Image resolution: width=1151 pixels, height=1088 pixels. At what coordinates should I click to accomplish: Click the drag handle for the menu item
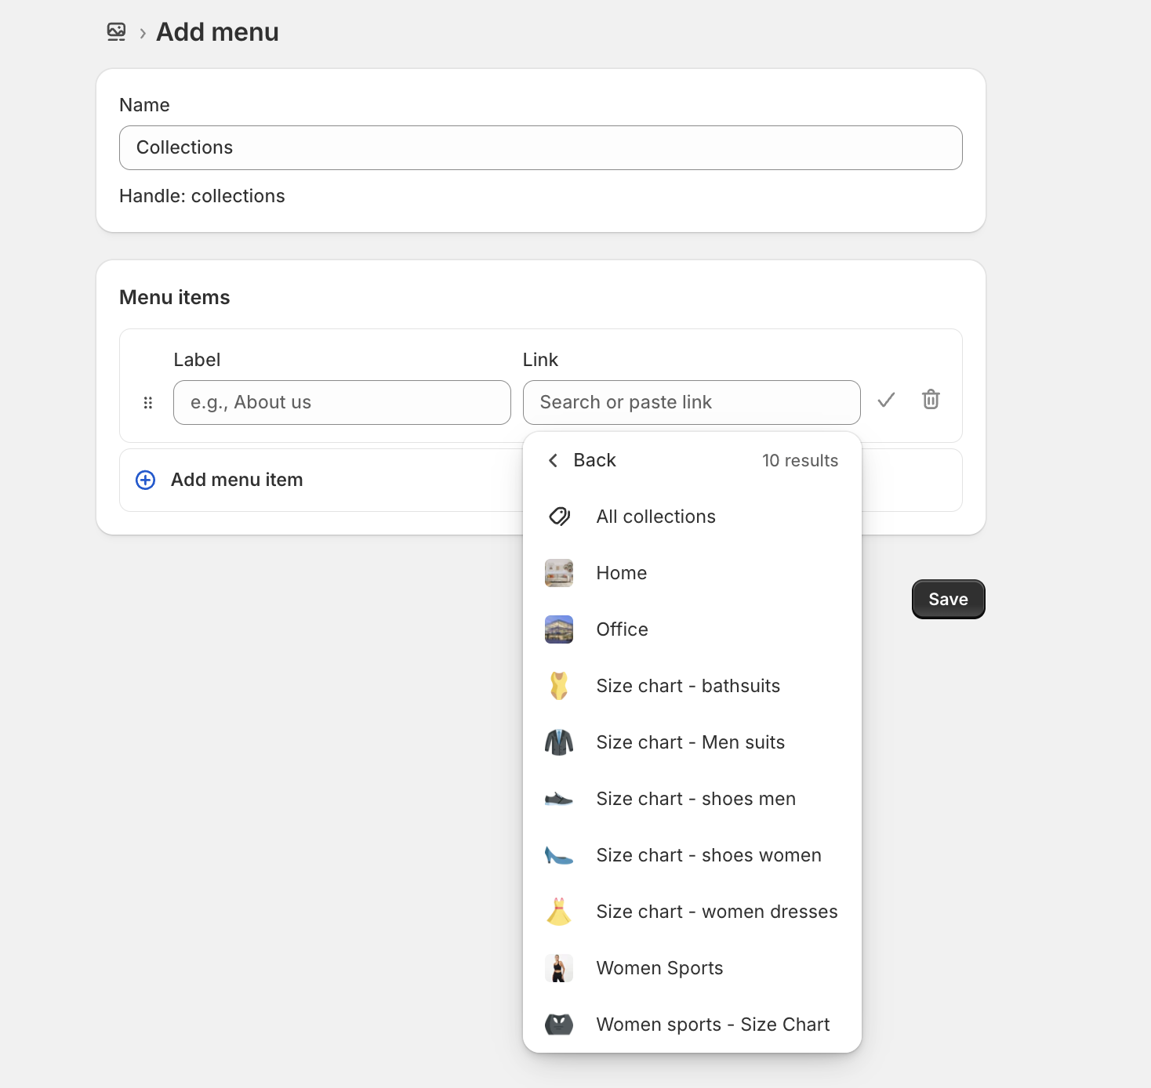tap(148, 403)
